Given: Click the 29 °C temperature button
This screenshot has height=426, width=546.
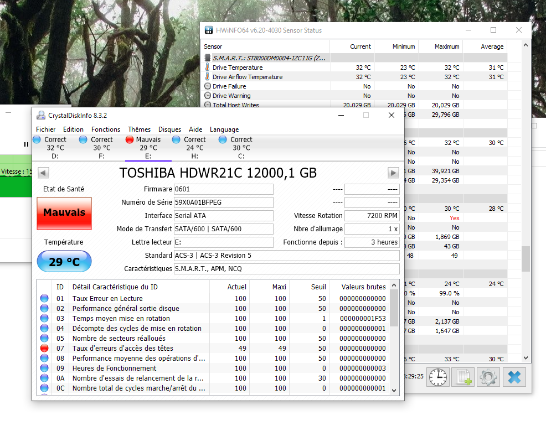Looking at the screenshot, I should click(64, 261).
